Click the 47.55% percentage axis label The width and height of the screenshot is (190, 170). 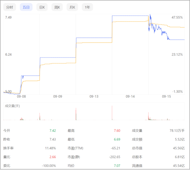pyautogui.click(x=177, y=17)
